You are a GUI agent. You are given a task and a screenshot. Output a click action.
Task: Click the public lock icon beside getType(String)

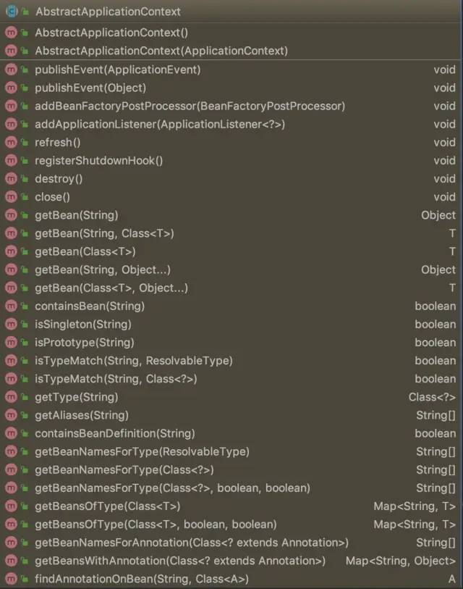tap(25, 397)
